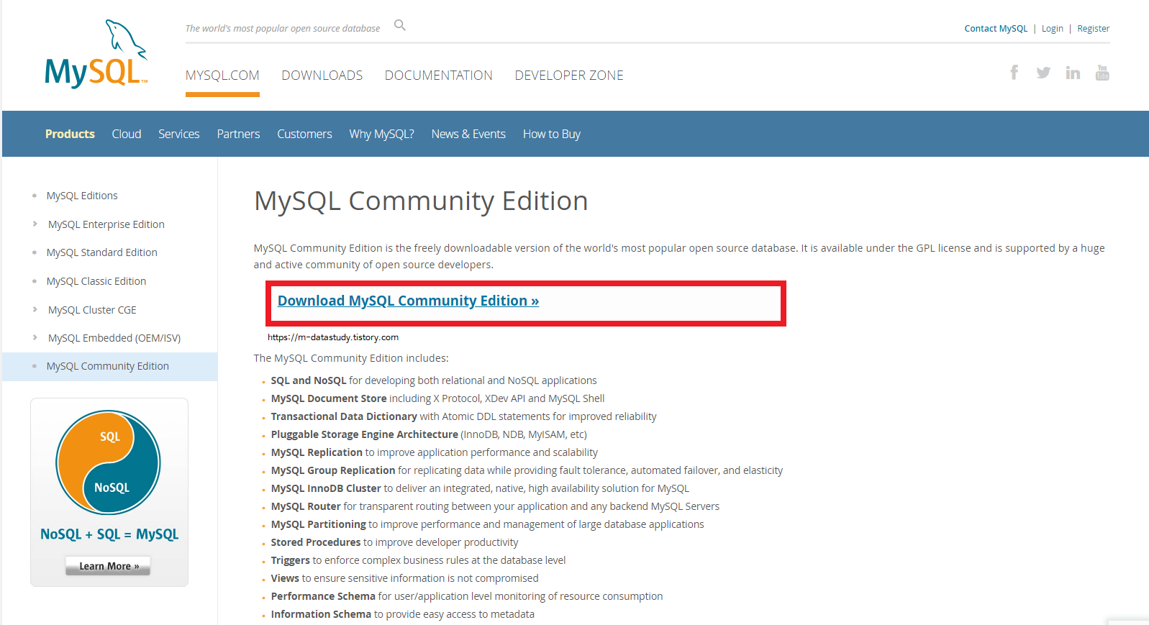This screenshot has width=1149, height=625.
Task: Click 'Transactional Data Dictionary' feature text
Action: (x=344, y=416)
